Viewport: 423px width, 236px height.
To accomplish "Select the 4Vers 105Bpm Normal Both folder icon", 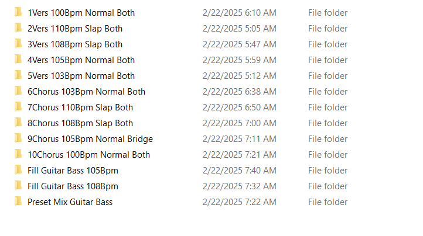I will coord(18,60).
